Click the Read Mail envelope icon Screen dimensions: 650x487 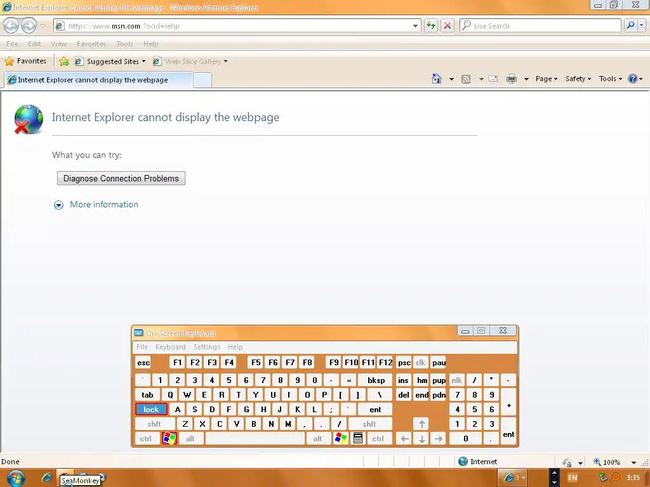pos(493,79)
